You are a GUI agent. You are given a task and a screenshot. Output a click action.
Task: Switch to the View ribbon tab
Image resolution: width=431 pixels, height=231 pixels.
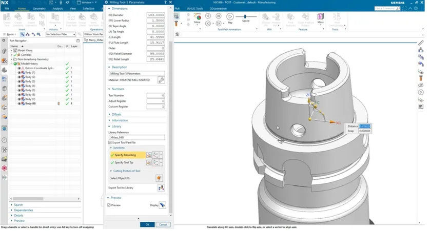(x=72, y=9)
